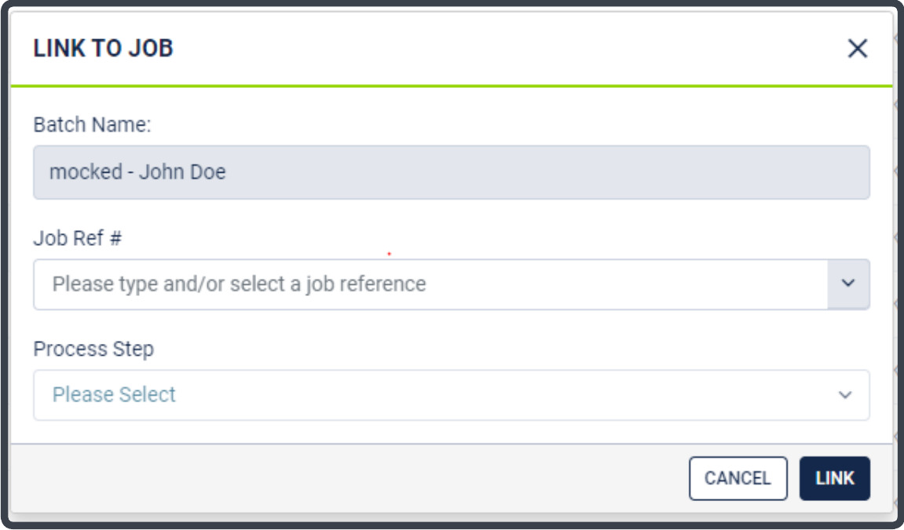Open the Process Step select box

click(x=452, y=395)
